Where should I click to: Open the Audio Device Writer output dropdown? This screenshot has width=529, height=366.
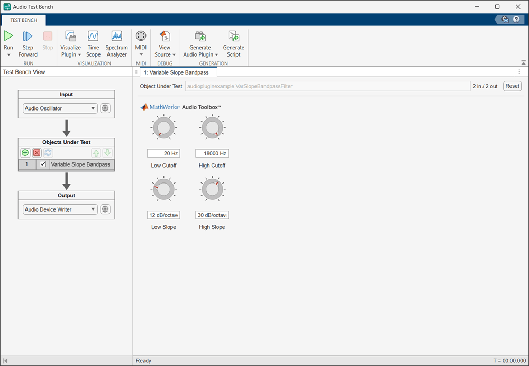(60, 209)
